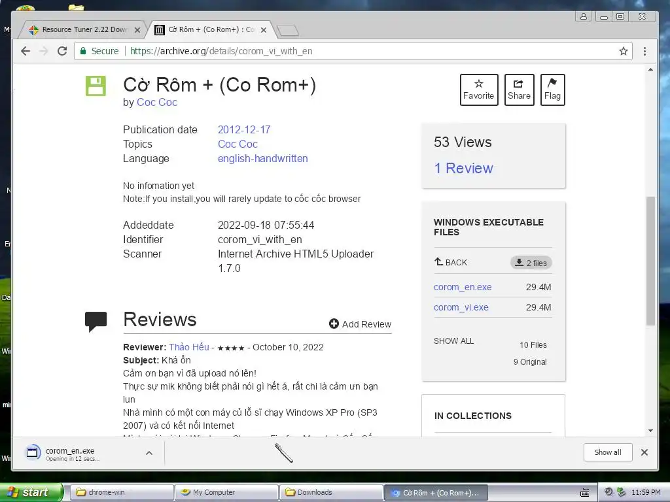Show all downloads
This screenshot has height=502, width=670.
(608, 452)
